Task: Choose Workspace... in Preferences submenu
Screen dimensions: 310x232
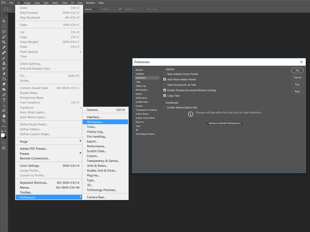Action: tap(105, 122)
